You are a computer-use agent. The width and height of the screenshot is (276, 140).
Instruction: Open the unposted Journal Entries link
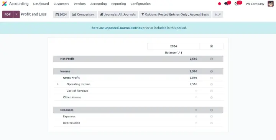tap(123, 28)
